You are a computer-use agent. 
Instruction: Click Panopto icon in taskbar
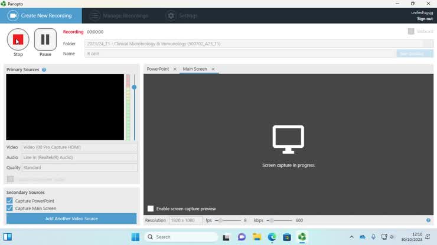(302, 237)
